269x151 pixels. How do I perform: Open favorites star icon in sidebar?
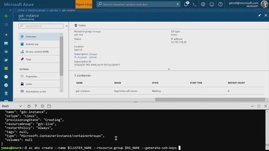[x=6, y=34]
